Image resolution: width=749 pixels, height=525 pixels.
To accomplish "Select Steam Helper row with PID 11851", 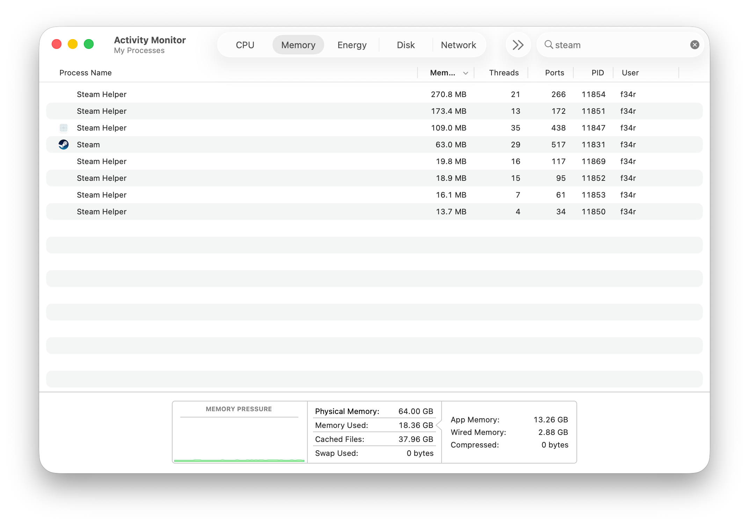I will click(x=374, y=111).
